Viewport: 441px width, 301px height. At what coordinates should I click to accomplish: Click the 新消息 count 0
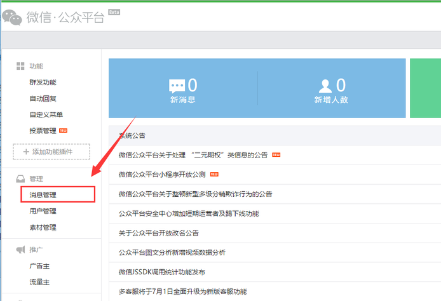click(x=193, y=85)
